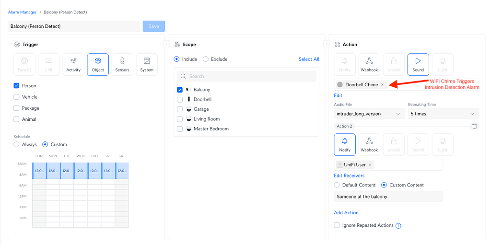The image size is (491, 245).
Task: Set schedule to Always
Action: tap(17, 144)
